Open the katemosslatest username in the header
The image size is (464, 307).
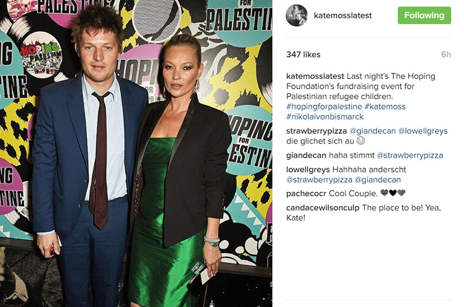[343, 15]
